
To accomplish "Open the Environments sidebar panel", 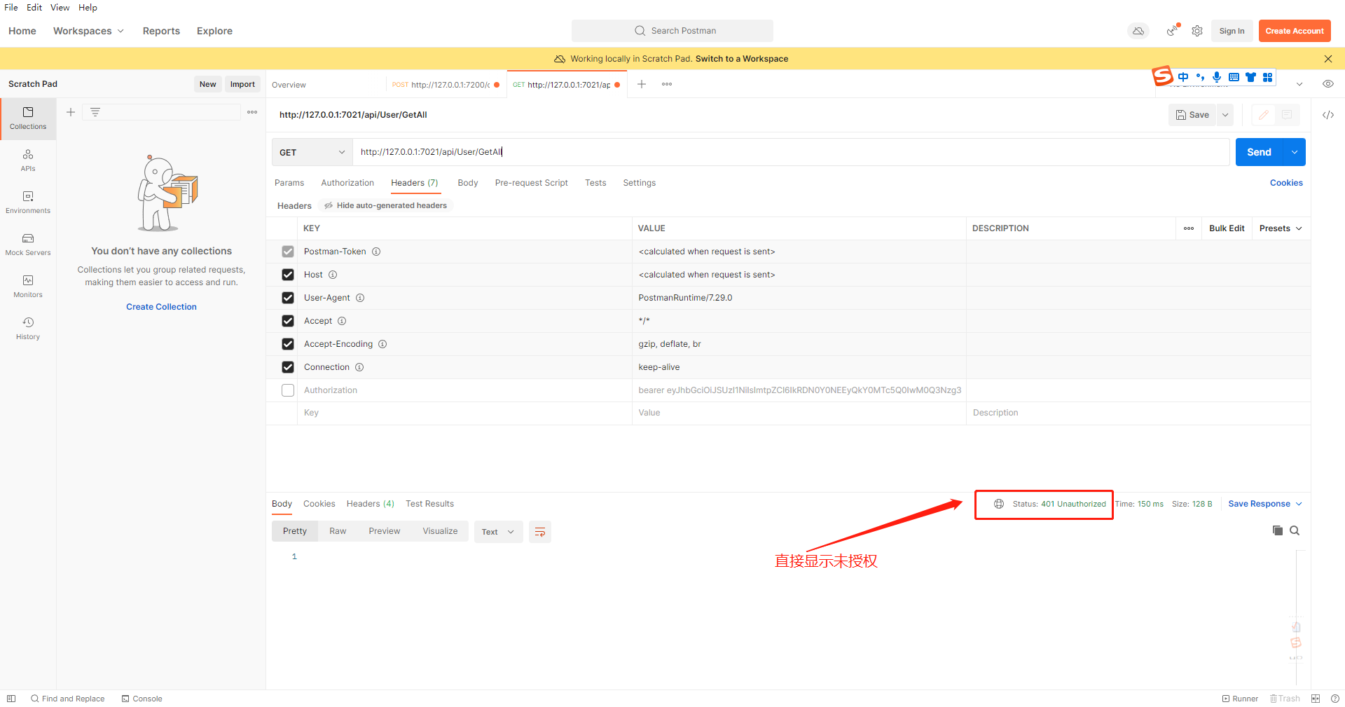I will pos(28,203).
